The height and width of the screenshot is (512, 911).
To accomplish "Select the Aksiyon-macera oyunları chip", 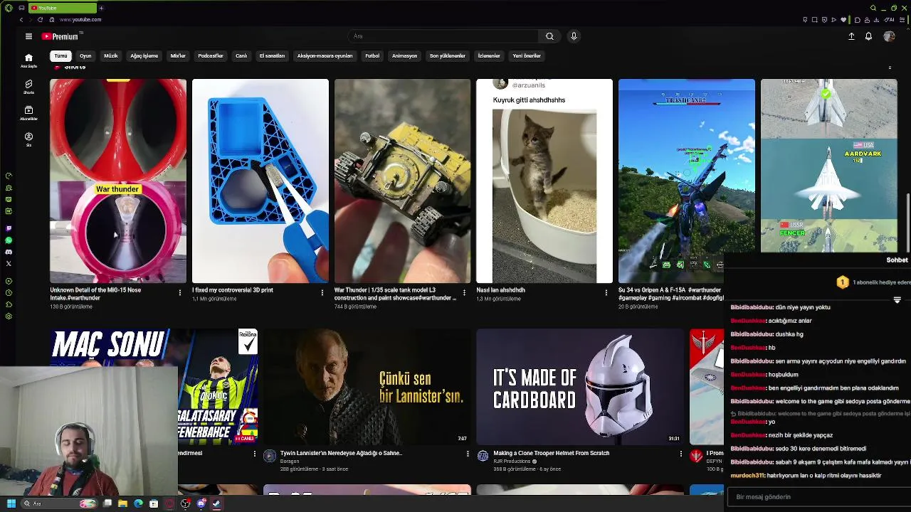I will click(x=325, y=55).
